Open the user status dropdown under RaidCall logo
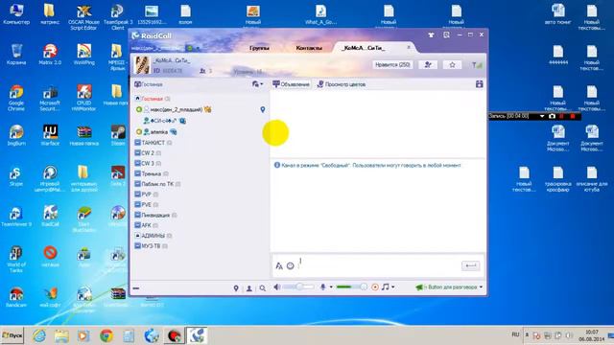The image size is (614, 345). [199, 48]
